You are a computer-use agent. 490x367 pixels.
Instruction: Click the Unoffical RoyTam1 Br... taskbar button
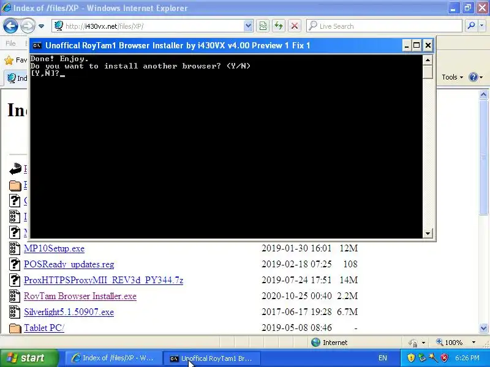(211, 358)
